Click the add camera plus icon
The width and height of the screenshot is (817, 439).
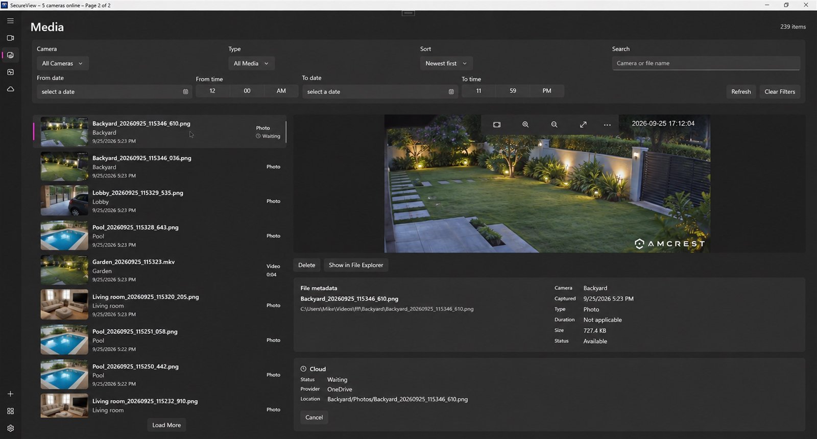pyautogui.click(x=10, y=394)
